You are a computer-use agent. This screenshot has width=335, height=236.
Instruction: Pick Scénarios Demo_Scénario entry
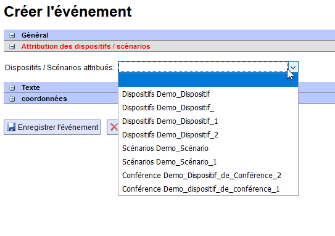pos(208,149)
